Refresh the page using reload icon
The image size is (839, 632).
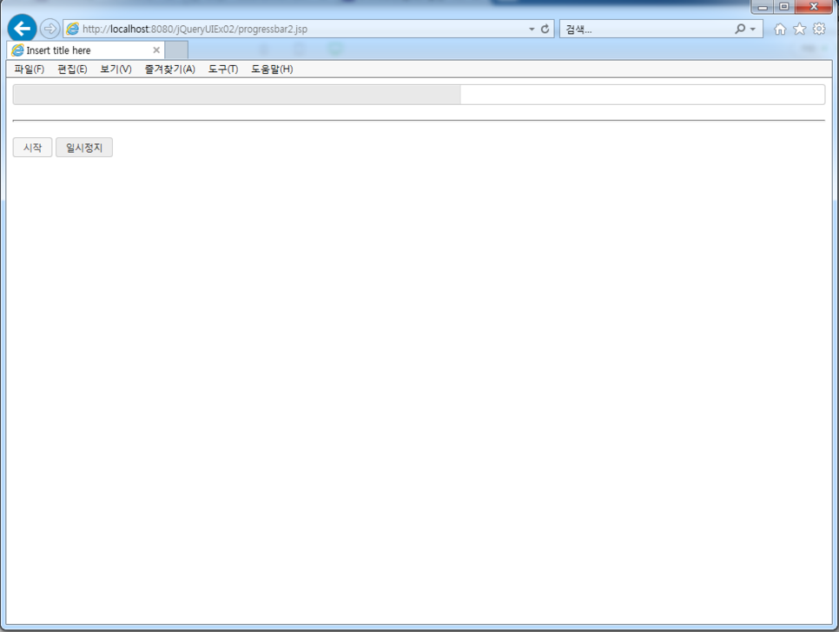tap(545, 29)
